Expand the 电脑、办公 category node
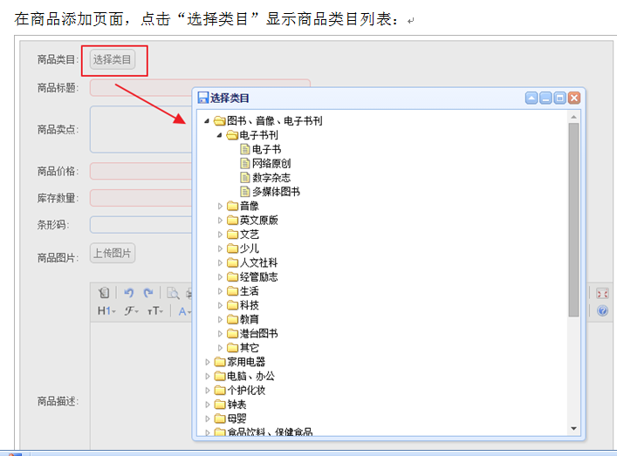Viewport: 617px width, 456px height. [x=208, y=376]
